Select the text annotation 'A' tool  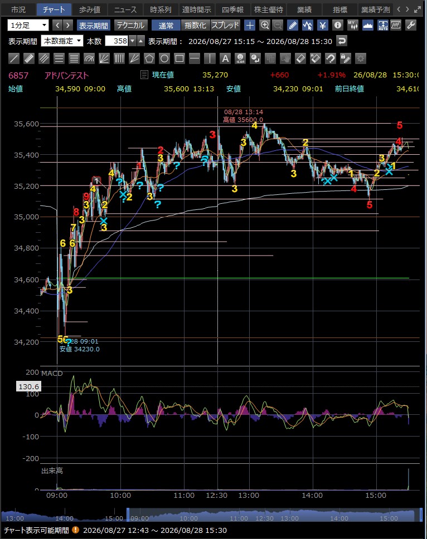pyautogui.click(x=225, y=58)
